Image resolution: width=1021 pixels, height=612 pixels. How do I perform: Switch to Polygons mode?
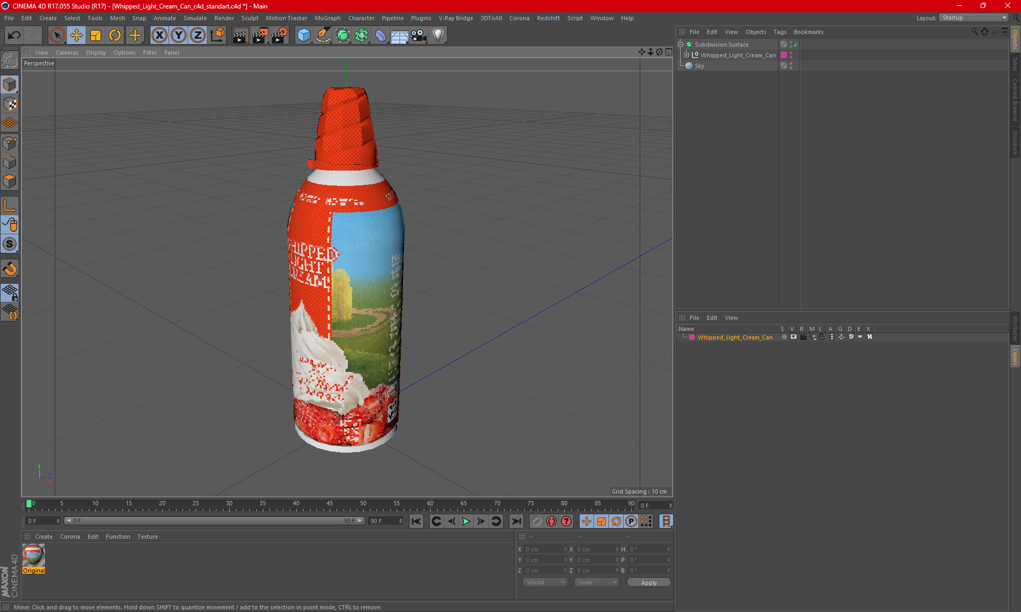pos(10,182)
